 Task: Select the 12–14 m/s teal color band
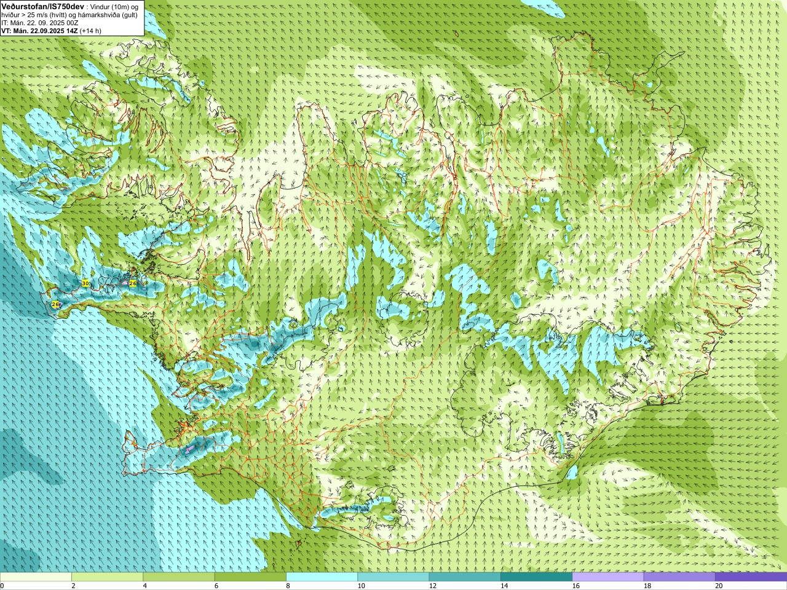pyautogui.click(x=465, y=577)
